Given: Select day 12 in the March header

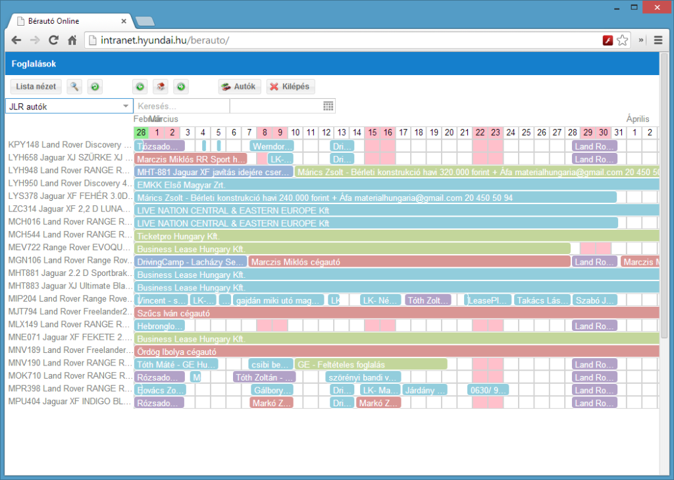Looking at the screenshot, I should 326,132.
